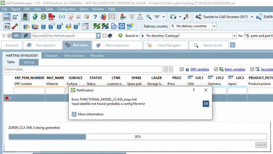Click the Find in table input field

[83, 69]
